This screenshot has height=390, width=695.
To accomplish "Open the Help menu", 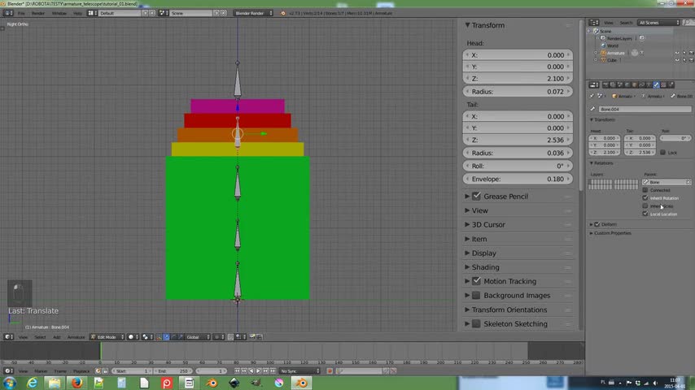I will tap(77, 13).
